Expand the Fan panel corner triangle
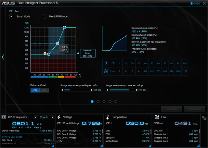 tap(198, 145)
